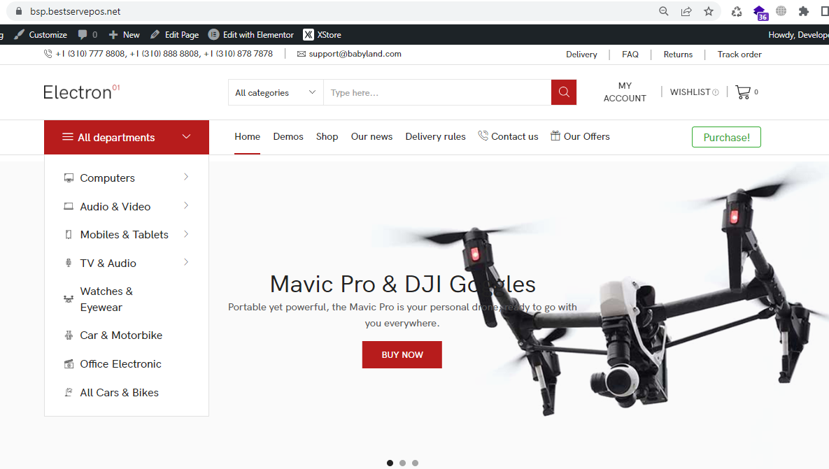Bookmark the page with the star icon
Image resolution: width=829 pixels, height=469 pixels.
[709, 11]
